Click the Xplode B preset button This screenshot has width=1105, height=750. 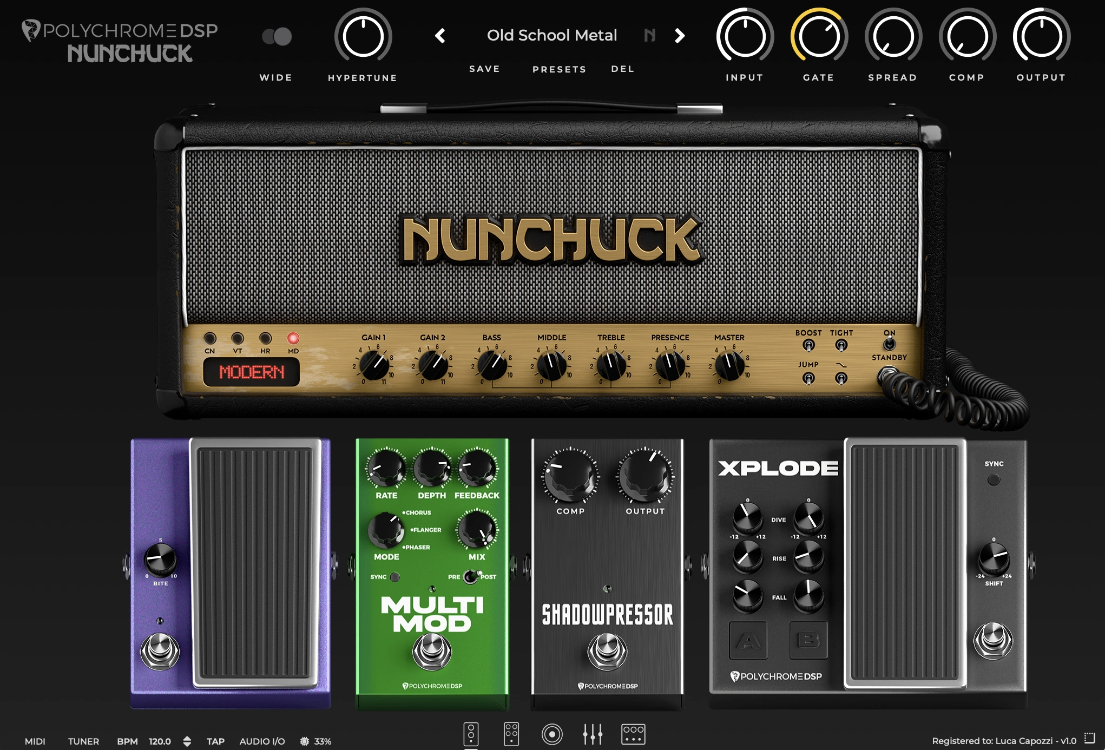[808, 641]
